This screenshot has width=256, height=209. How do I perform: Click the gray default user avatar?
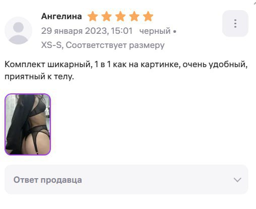pos(18,31)
